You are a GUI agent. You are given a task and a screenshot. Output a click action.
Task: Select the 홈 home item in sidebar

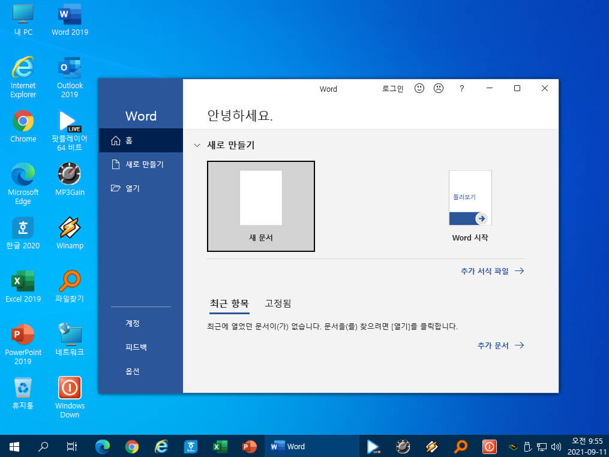[x=140, y=140]
